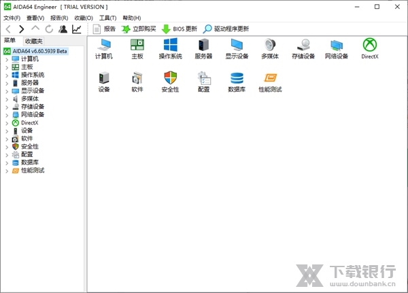This screenshot has height=293, width=408.
Task: Open the 查看(V) menu
Action: pyautogui.click(x=35, y=18)
